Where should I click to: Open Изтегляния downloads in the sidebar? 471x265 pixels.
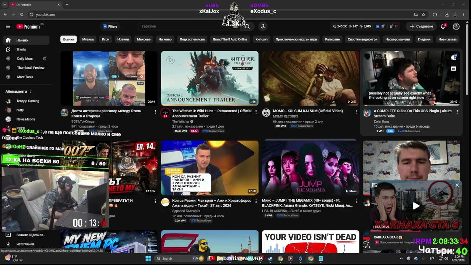(x=26, y=244)
